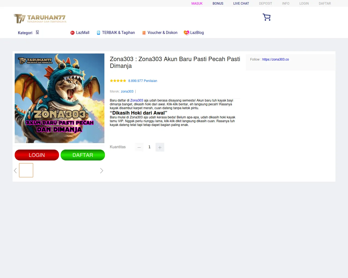Click the main Zona303 product image
Viewport: 348px width, 278px height.
pyautogui.click(x=60, y=98)
